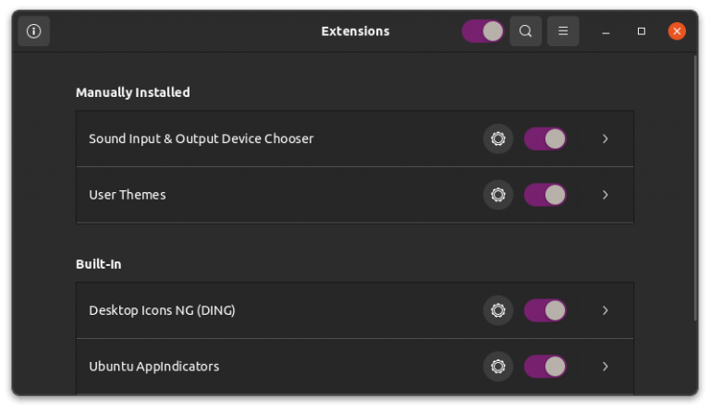Close the Extensions window
This screenshot has height=410, width=710.
(677, 31)
